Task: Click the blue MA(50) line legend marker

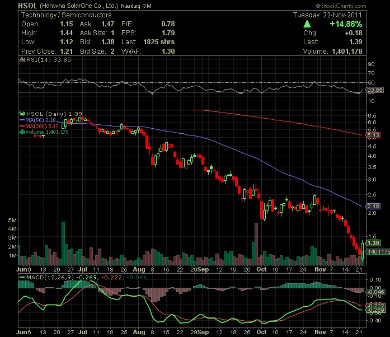Action: coord(22,120)
